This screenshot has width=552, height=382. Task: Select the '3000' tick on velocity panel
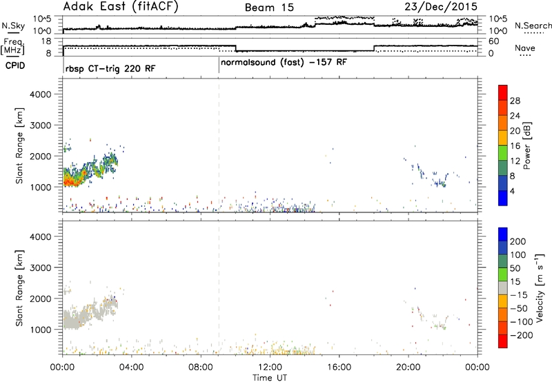pyautogui.click(x=41, y=268)
